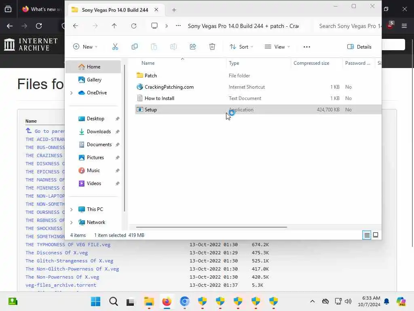Click the Delete trash can icon
Screen dimensions: 414x311
point(212,47)
